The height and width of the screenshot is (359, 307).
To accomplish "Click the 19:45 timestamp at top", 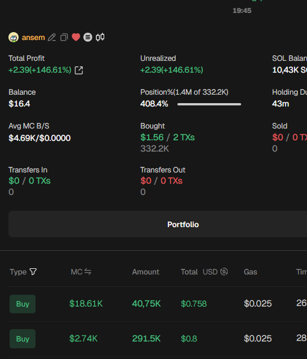I will (x=242, y=11).
